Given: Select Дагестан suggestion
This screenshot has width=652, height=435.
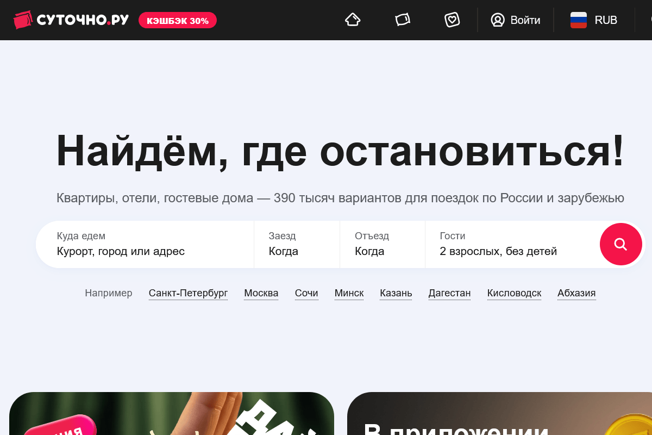Looking at the screenshot, I should (x=449, y=294).
